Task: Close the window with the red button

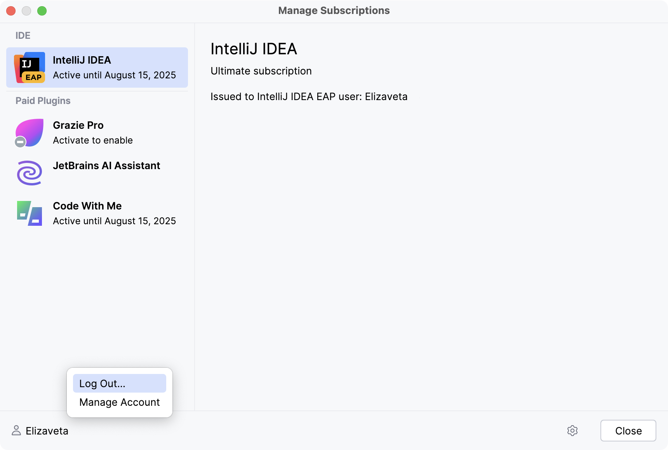Action: pyautogui.click(x=11, y=11)
